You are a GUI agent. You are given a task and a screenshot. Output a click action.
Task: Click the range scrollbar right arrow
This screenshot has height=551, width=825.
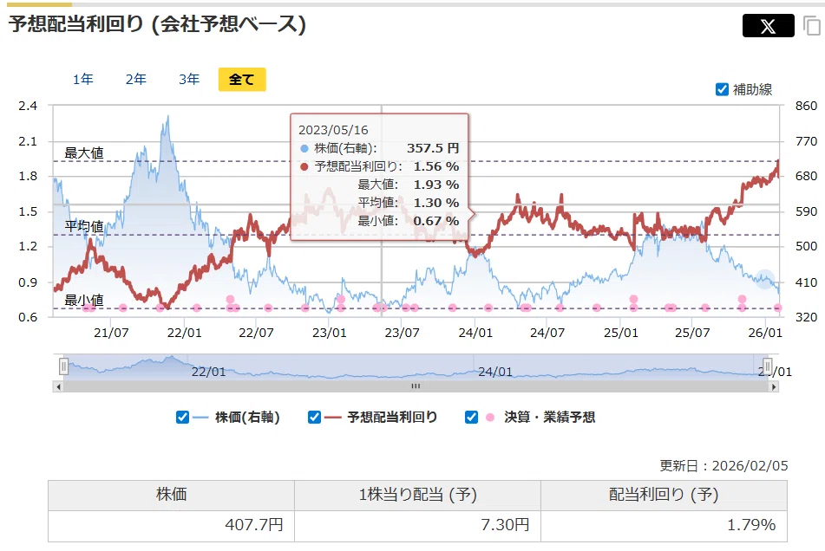pyautogui.click(x=774, y=387)
